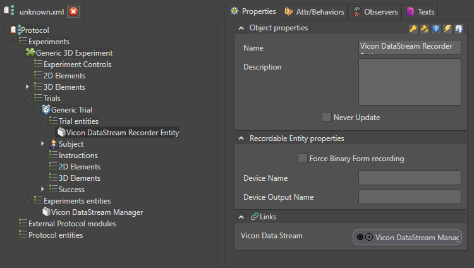Viewport: 474px width, 268px height.
Task: Open the Texts tab
Action: pos(420,12)
